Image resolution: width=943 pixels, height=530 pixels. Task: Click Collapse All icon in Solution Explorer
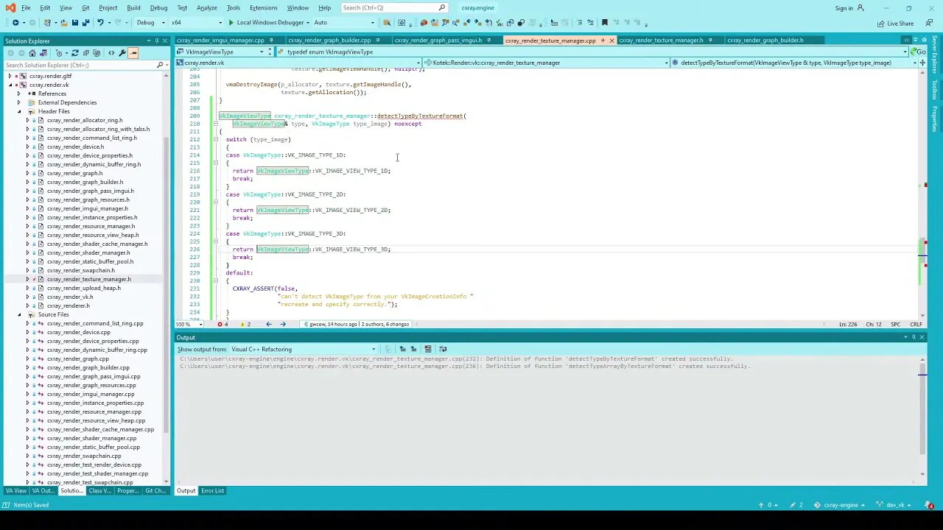[x=86, y=53]
